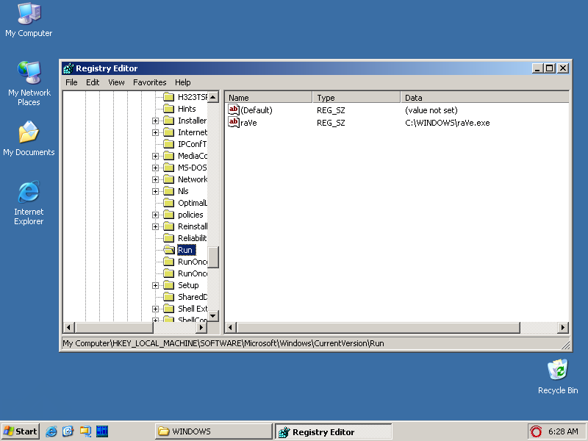Click tree pane scroll down arrow
The image size is (588, 441).
coord(213,316)
